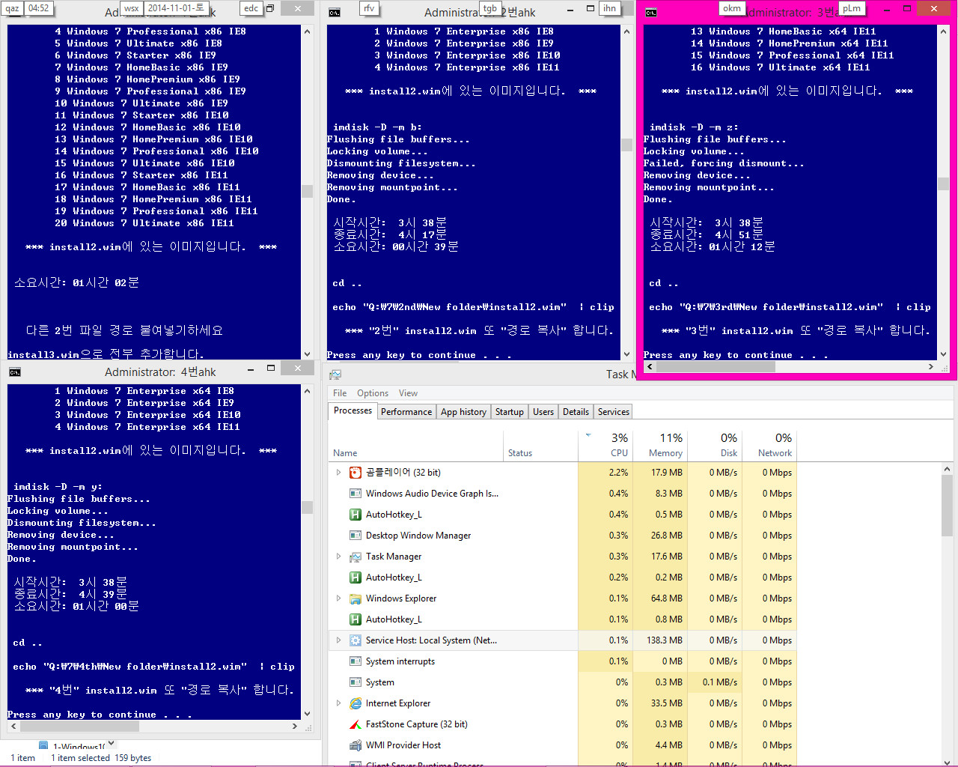Image resolution: width=958 pixels, height=767 pixels.
Task: Select the Processes tab
Action: (353, 410)
